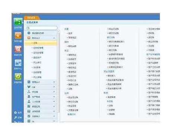
Task: Select 固定资产 in the module tree
Action: tap(37, 57)
